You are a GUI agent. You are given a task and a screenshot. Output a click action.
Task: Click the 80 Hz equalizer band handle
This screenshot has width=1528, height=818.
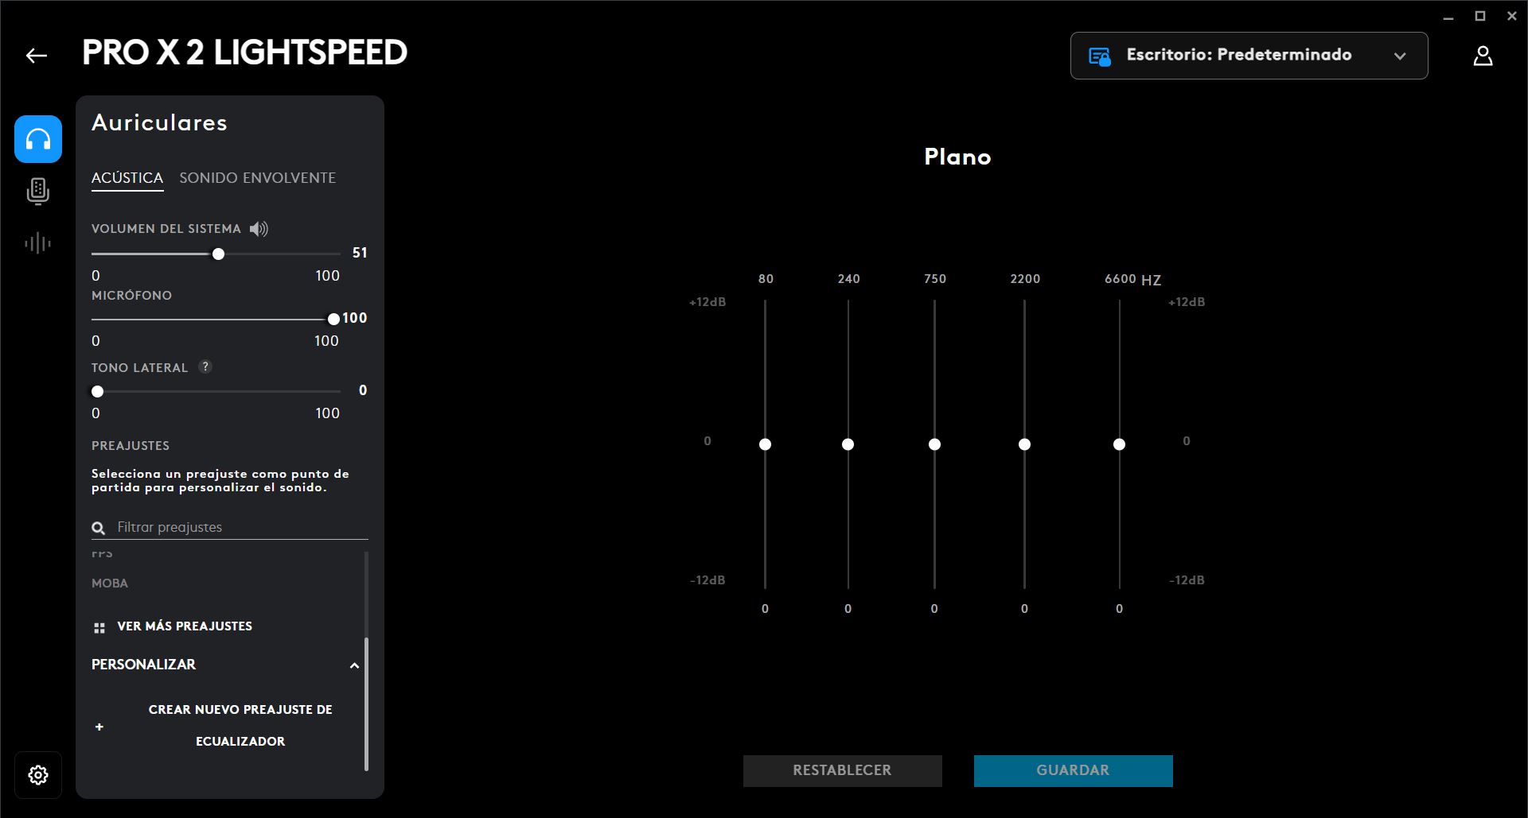click(x=765, y=444)
